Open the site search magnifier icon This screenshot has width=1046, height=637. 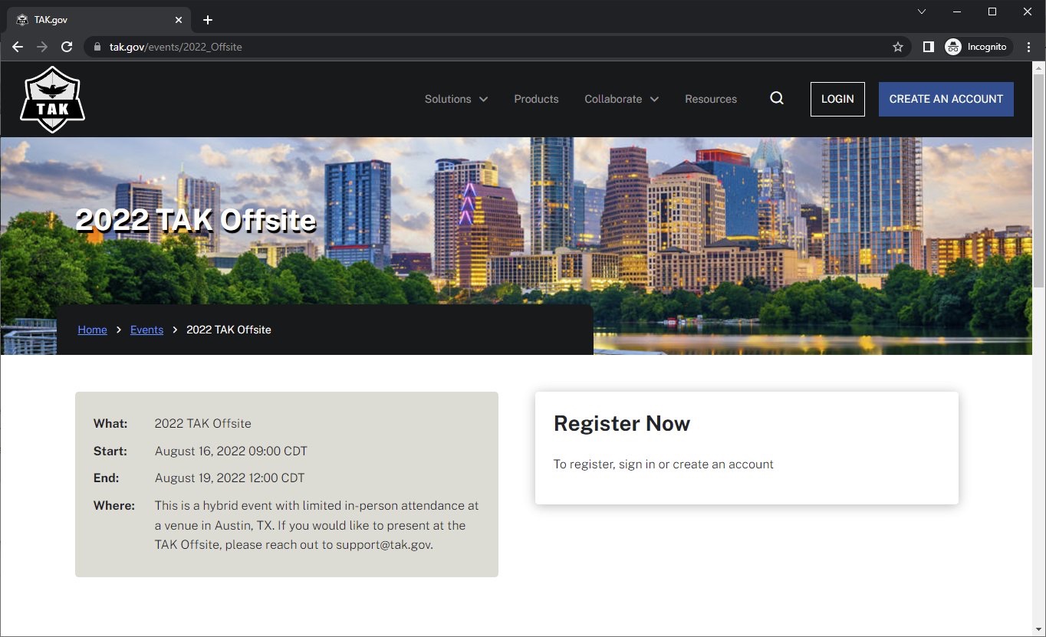pos(777,98)
